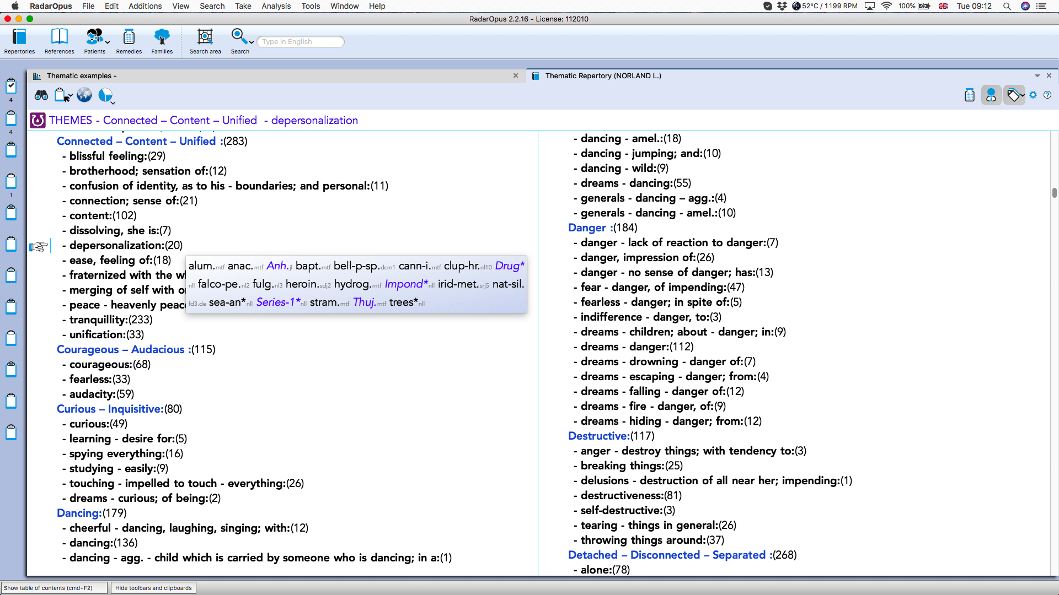Expand the pie chart analysis dropdown
1059x595 pixels.
pos(113,102)
